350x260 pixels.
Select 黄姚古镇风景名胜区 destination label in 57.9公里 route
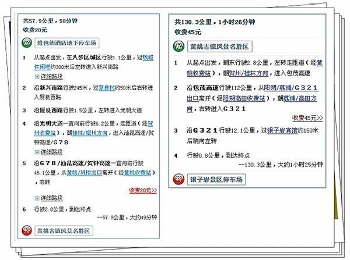(x=63, y=231)
